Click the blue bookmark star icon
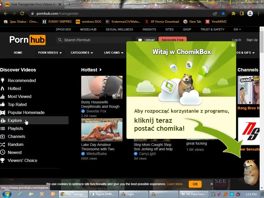The image size is (264, 198). pos(223,13)
